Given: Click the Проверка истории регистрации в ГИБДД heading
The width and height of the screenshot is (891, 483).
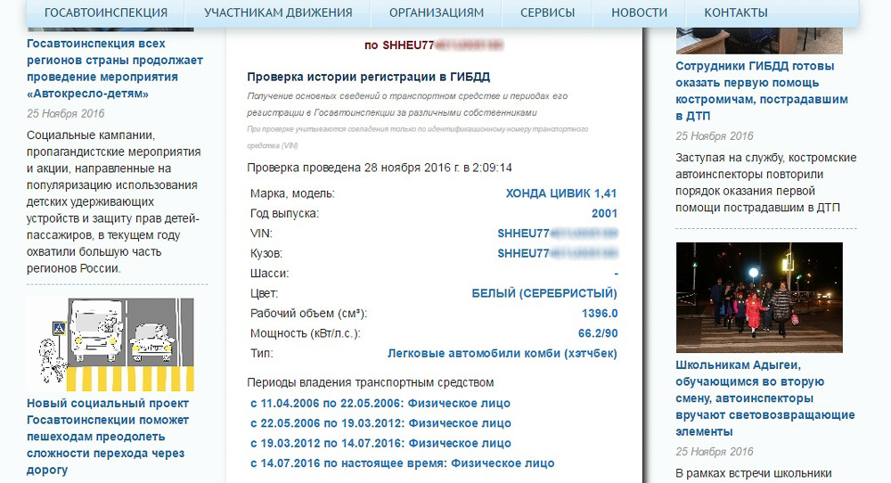Looking at the screenshot, I should click(x=368, y=78).
